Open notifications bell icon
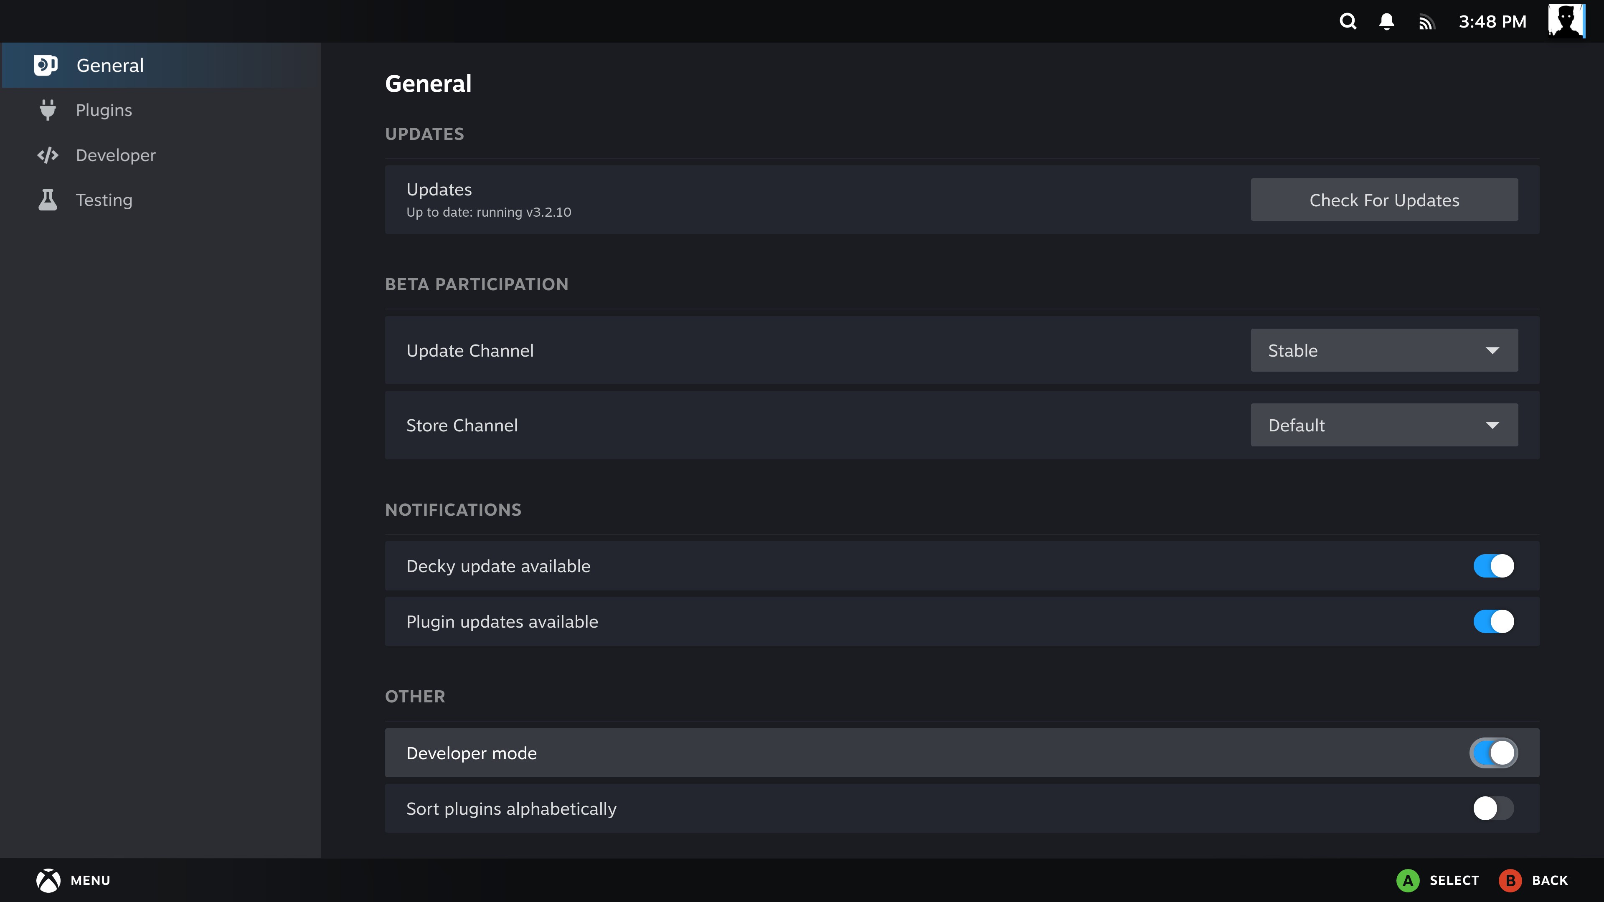Screen dimensions: 1604x902 1387,22
